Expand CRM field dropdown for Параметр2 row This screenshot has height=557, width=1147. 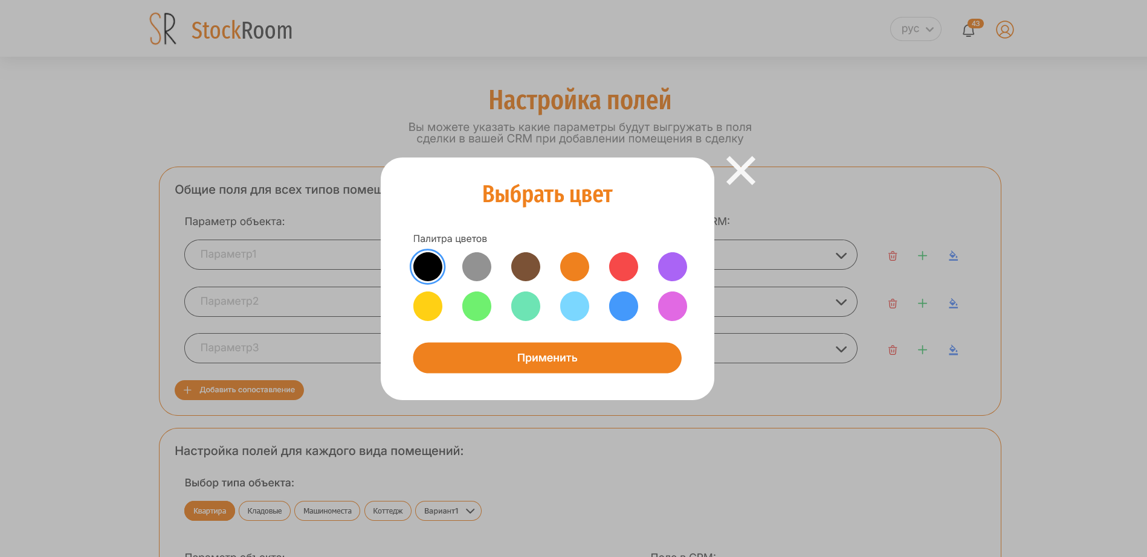(x=841, y=302)
